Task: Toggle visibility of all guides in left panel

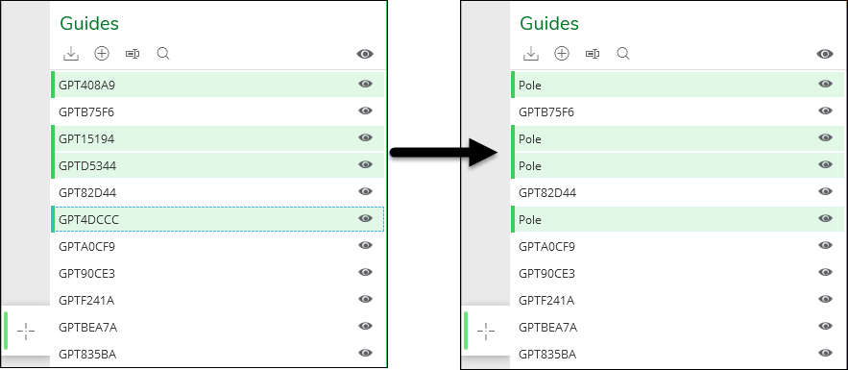Action: point(365,54)
